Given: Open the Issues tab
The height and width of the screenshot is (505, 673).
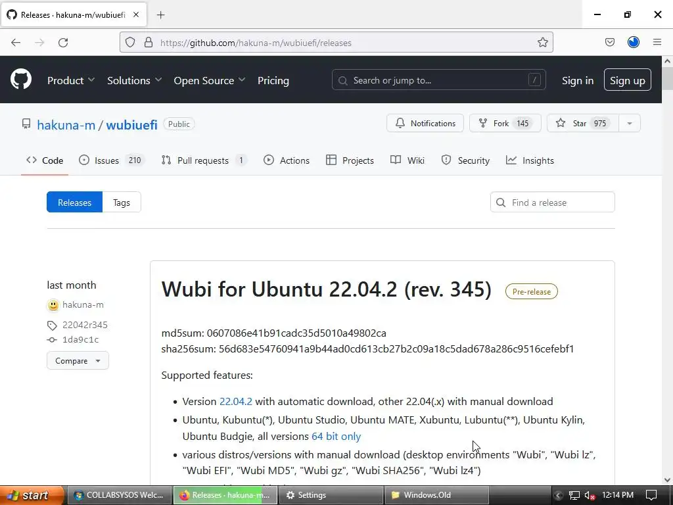Looking at the screenshot, I should pos(112,160).
